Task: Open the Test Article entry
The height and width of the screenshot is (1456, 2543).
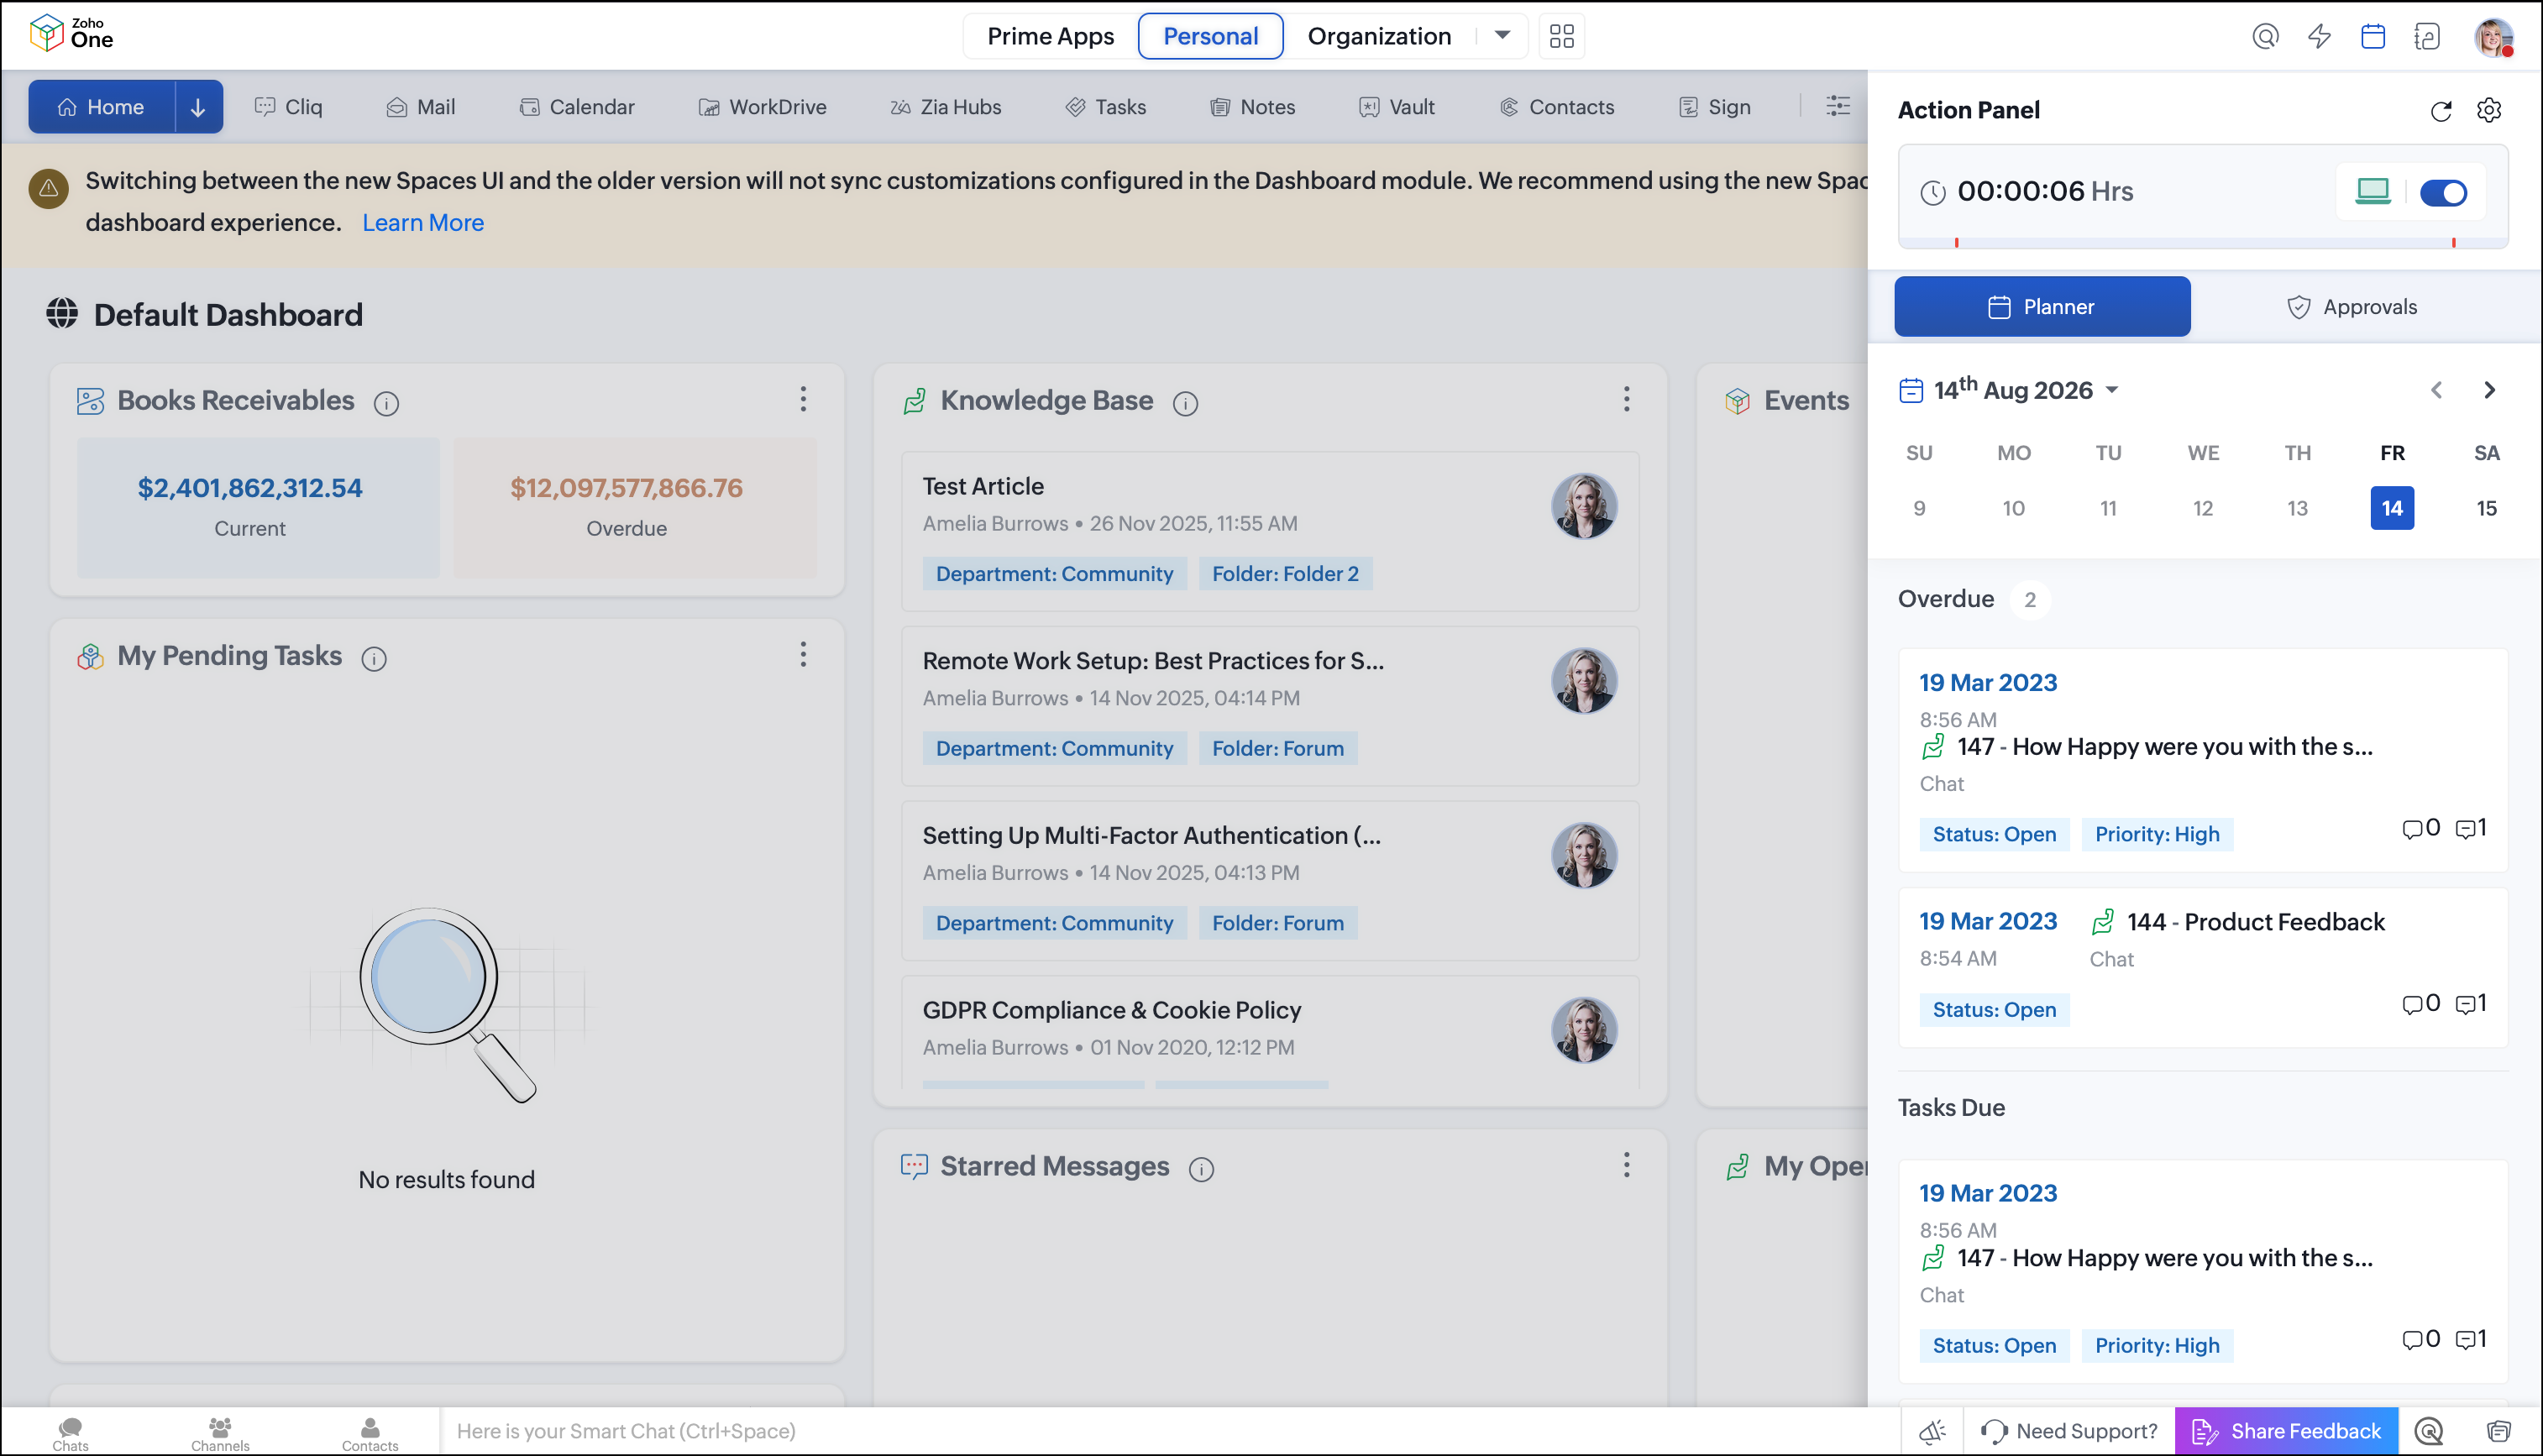Action: coord(1270,531)
